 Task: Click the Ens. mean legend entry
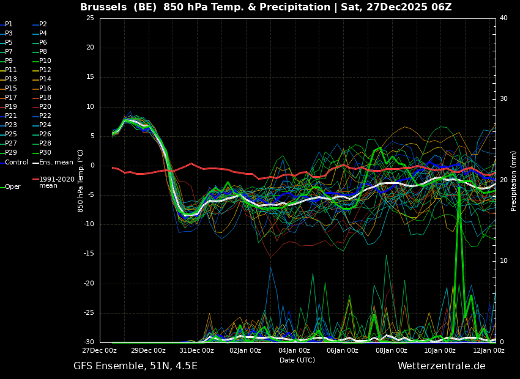click(x=53, y=163)
